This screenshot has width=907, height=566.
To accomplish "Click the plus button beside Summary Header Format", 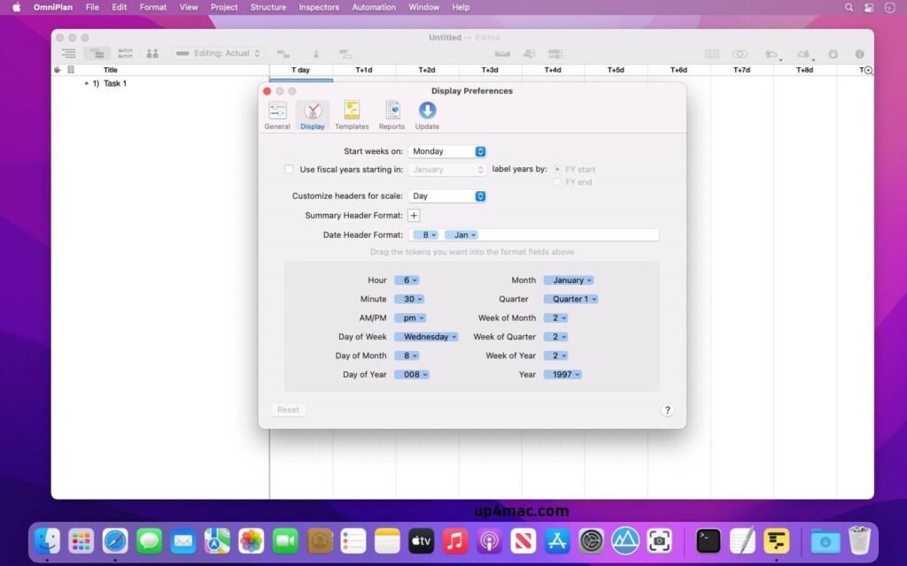I will (414, 215).
